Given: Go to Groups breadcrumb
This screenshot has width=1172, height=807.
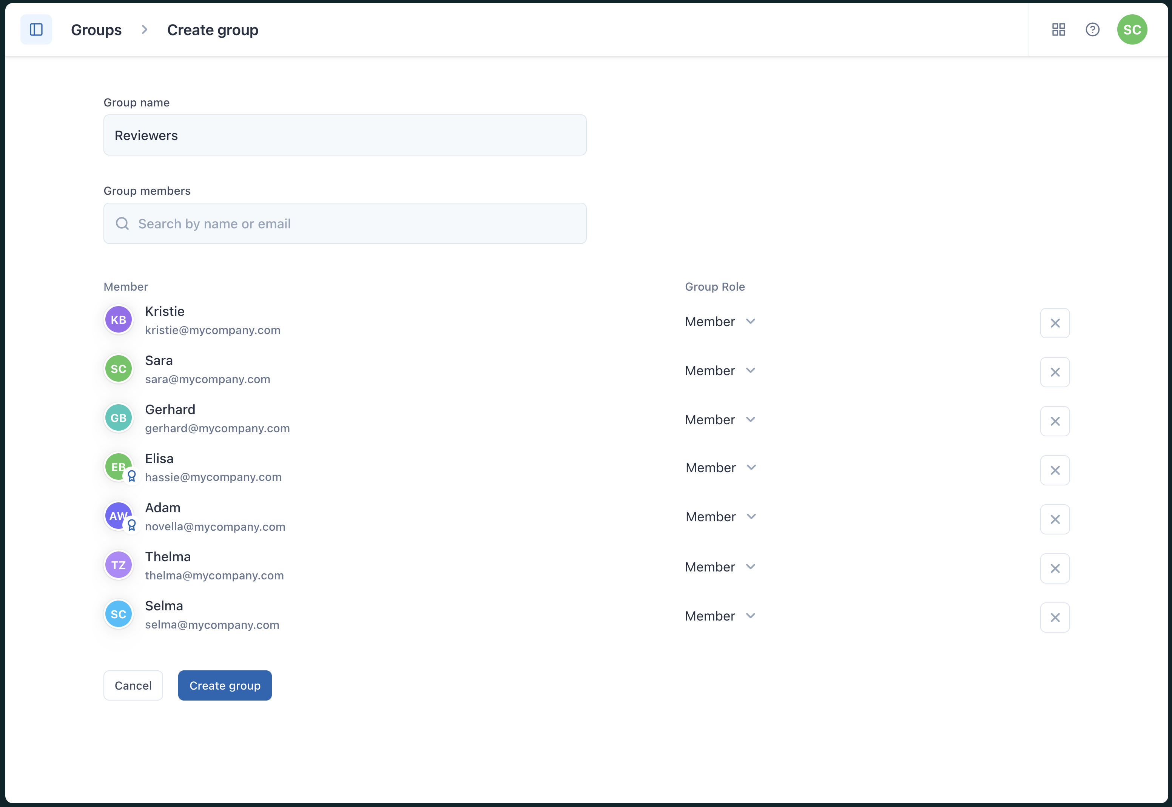Looking at the screenshot, I should pyautogui.click(x=96, y=30).
